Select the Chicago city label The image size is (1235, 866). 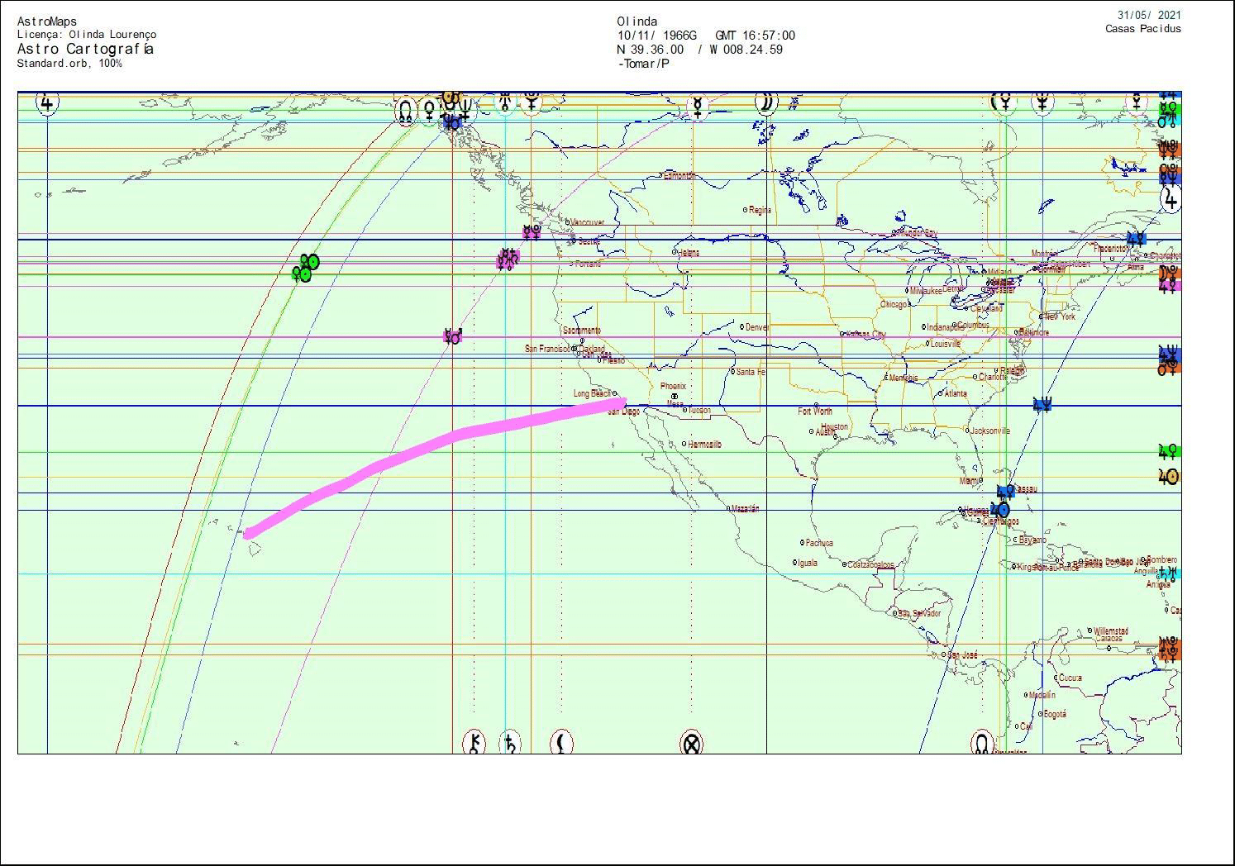click(x=893, y=304)
